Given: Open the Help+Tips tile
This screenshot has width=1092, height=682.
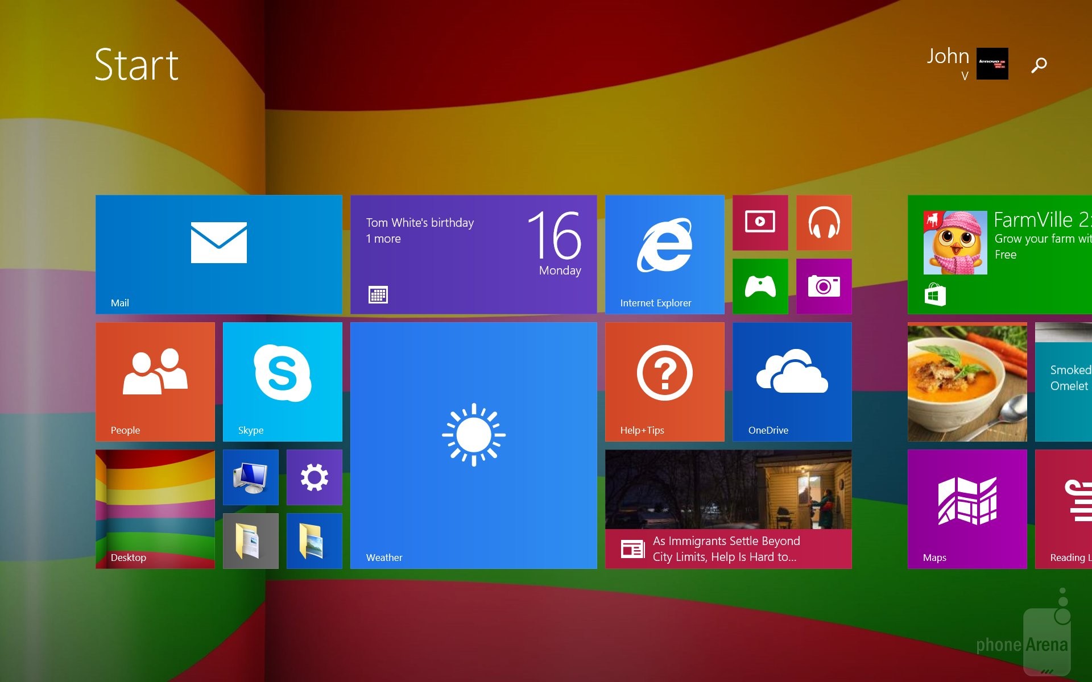Looking at the screenshot, I should click(664, 381).
